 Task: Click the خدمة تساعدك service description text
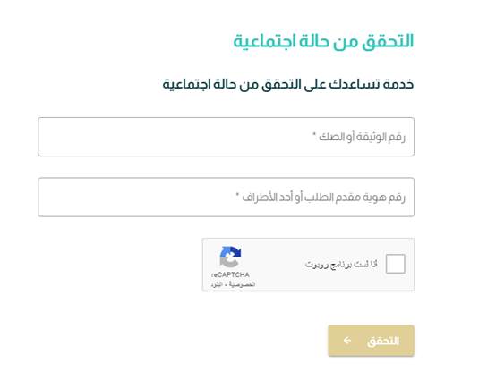[x=288, y=84]
